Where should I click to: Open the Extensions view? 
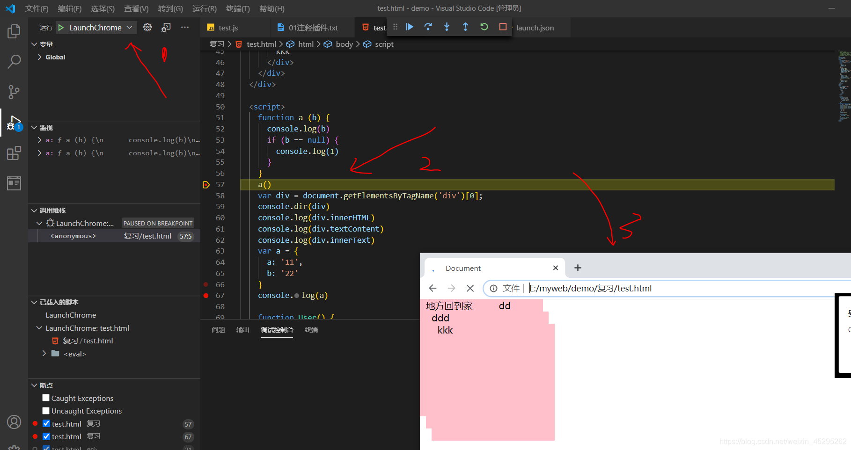coord(14,152)
